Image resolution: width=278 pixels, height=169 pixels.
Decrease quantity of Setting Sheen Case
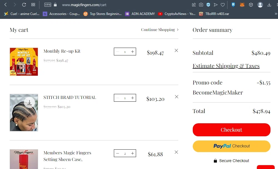click(x=117, y=153)
